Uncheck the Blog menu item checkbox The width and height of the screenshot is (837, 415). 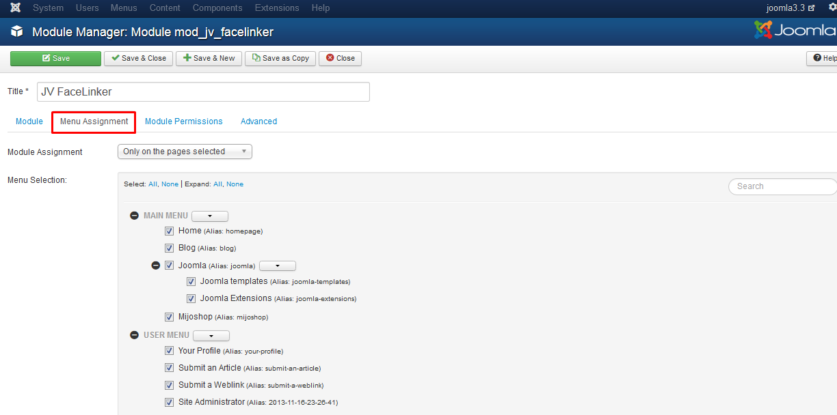click(x=169, y=248)
